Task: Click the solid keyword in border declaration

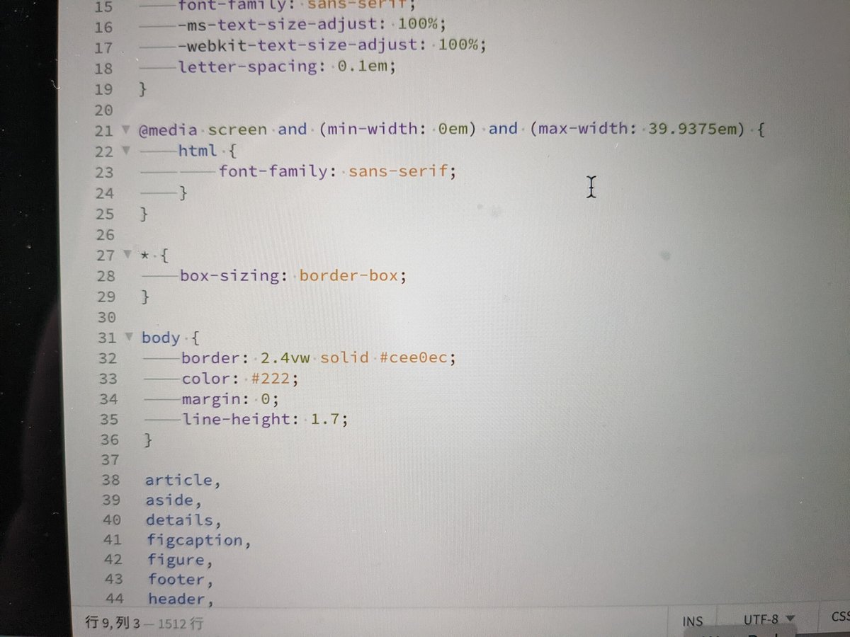Action: point(344,357)
